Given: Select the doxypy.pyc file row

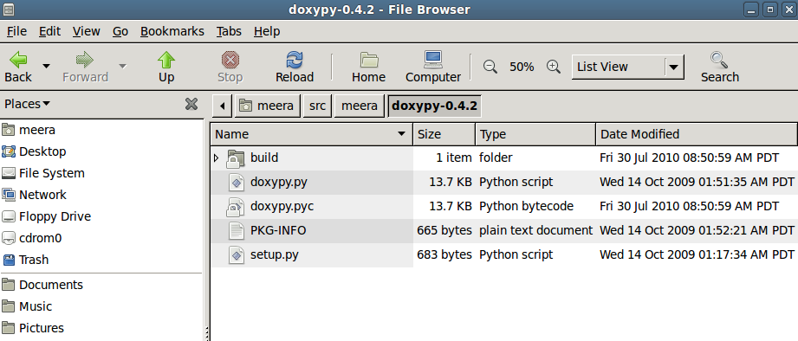Looking at the screenshot, I should [x=503, y=206].
